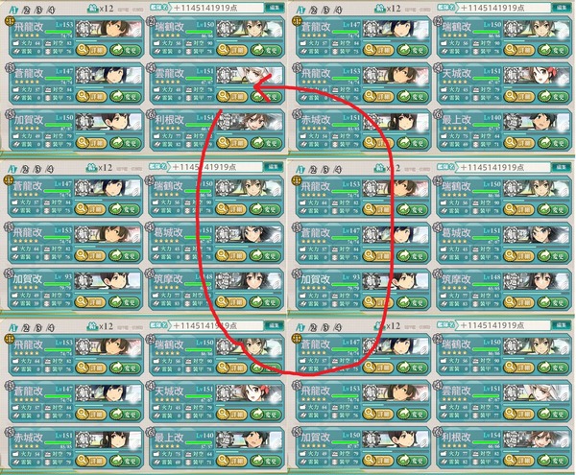Top-right panel: click the fleet name field
The height and width of the screenshot is (475, 576).
coord(506,8)
